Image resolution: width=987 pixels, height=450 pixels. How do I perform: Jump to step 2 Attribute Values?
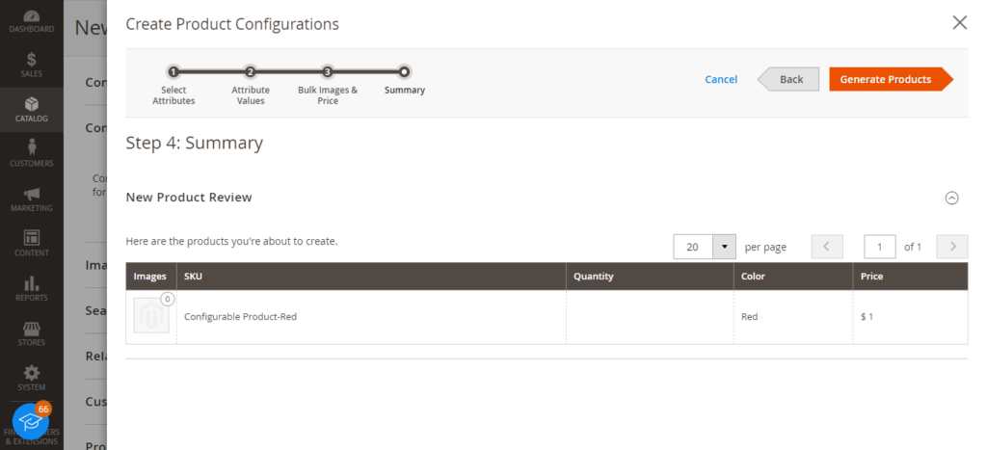pyautogui.click(x=251, y=71)
